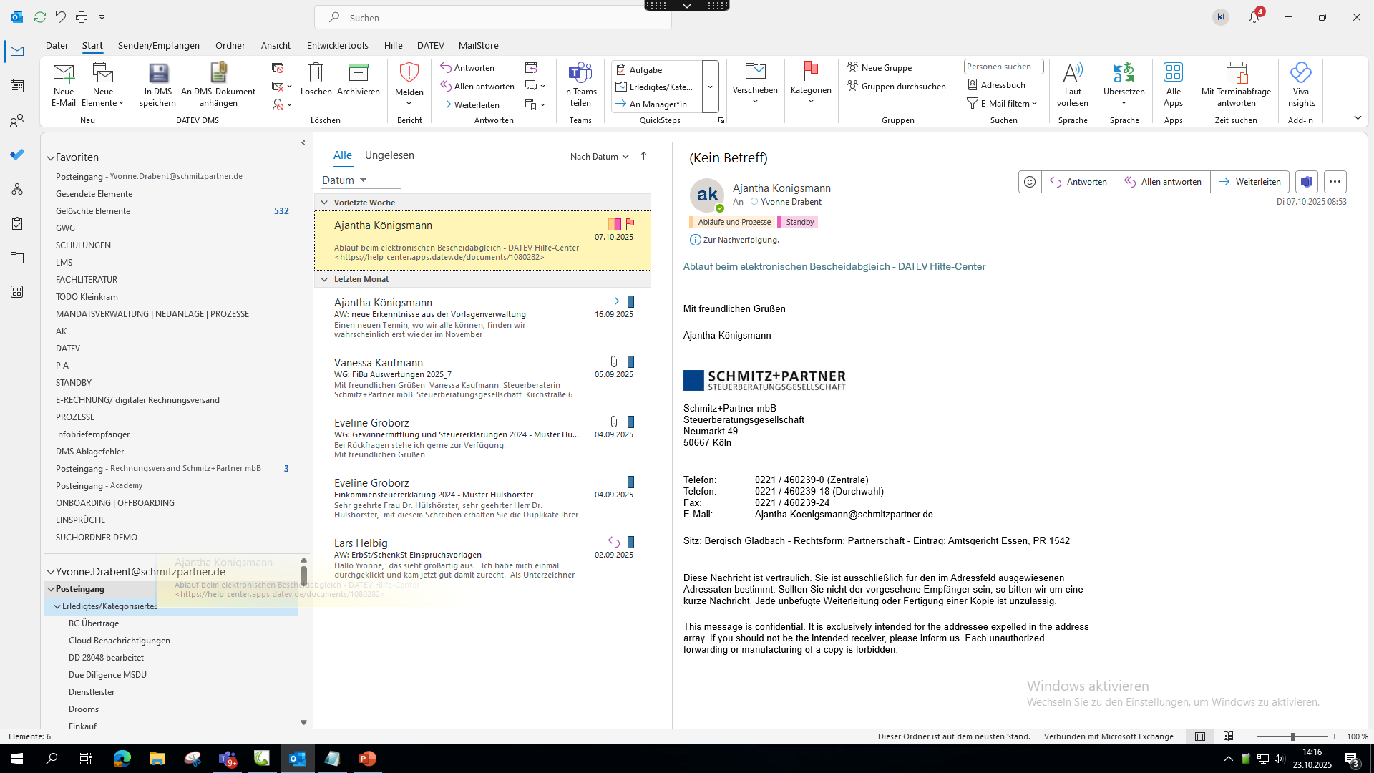Delete the selected message with Löschen
The height and width of the screenshot is (773, 1374).
tap(316, 79)
